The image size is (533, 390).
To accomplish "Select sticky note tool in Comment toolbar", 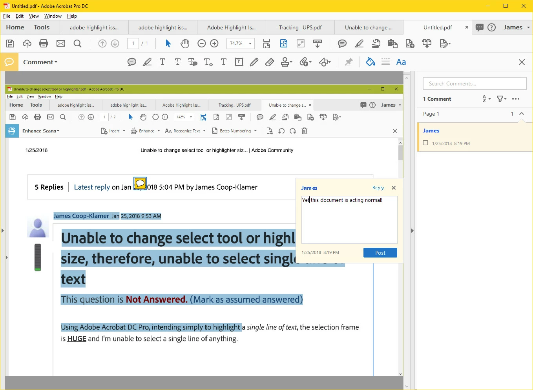I will click(132, 62).
